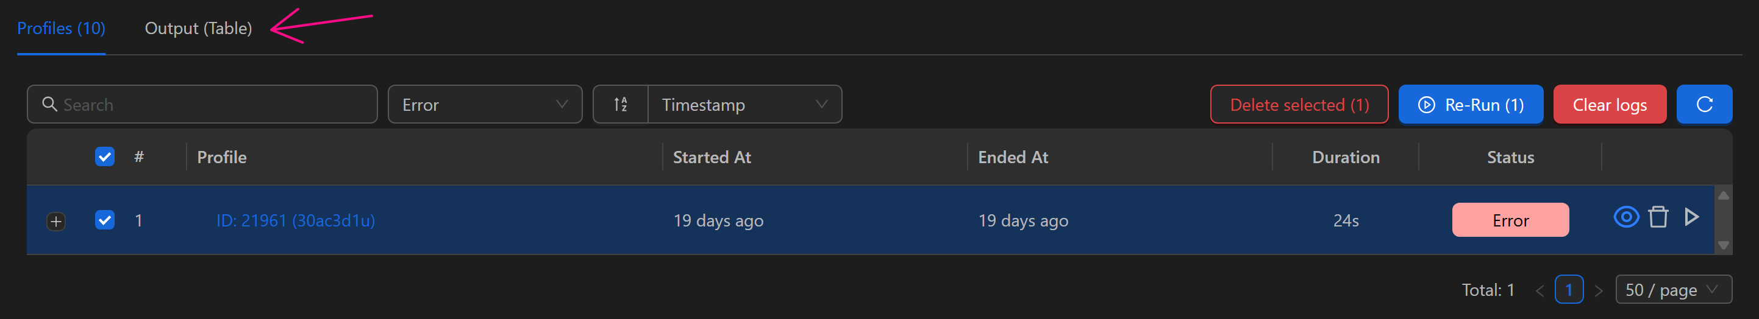1759x319 pixels.
Task: Run profile 21961 with the play icon
Action: [1691, 217]
